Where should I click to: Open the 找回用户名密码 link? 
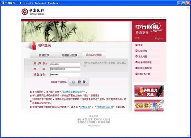pyautogui.click(x=59, y=82)
